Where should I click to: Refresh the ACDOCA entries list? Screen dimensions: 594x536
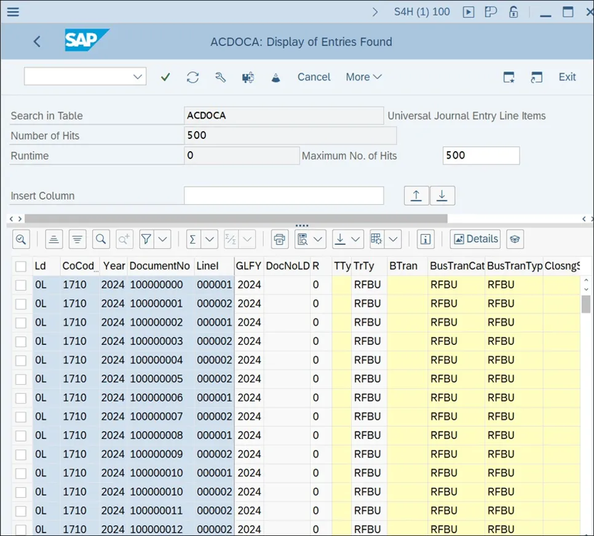point(192,77)
